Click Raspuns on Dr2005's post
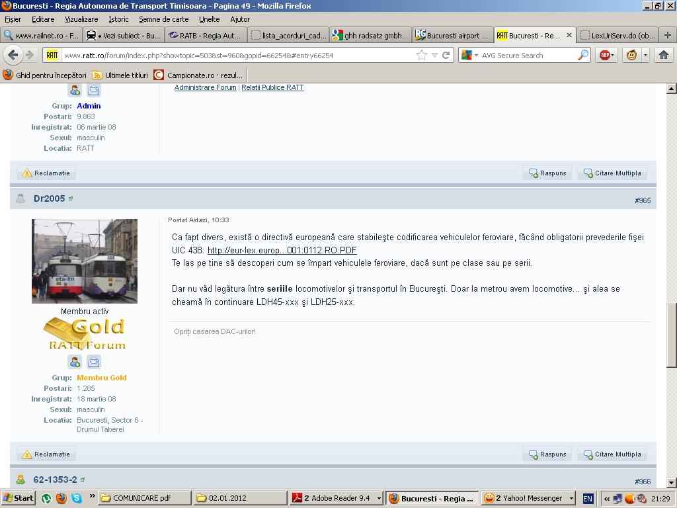 pos(547,454)
